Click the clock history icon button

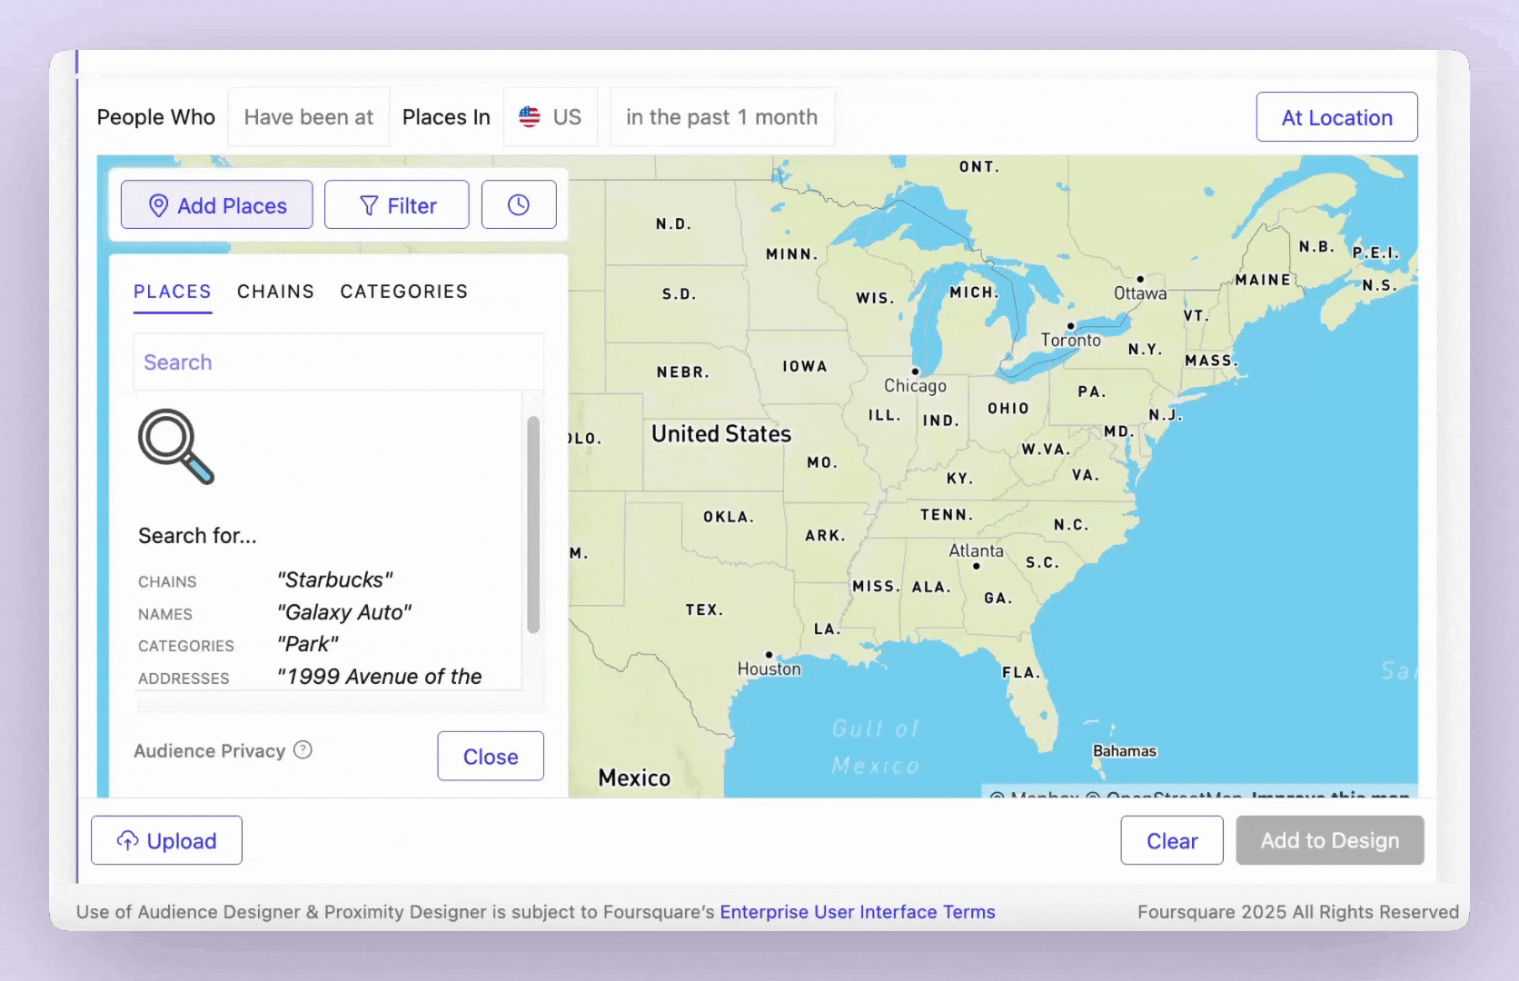(519, 204)
